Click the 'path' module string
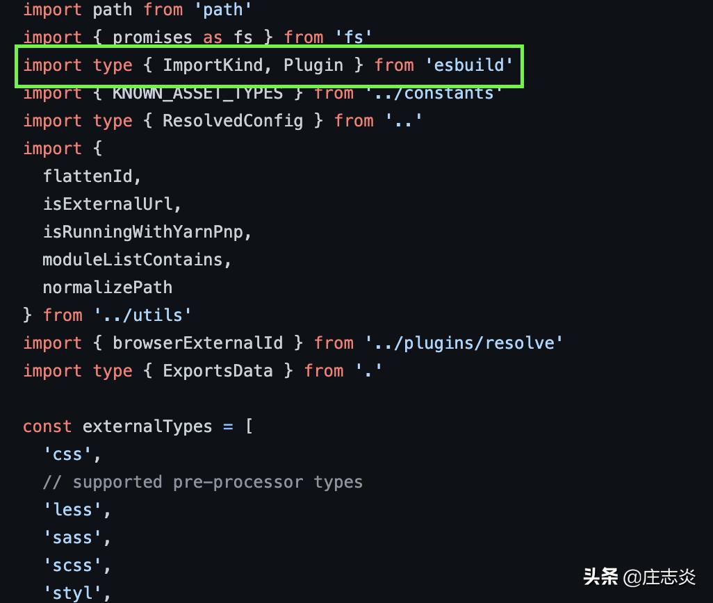 click(223, 10)
